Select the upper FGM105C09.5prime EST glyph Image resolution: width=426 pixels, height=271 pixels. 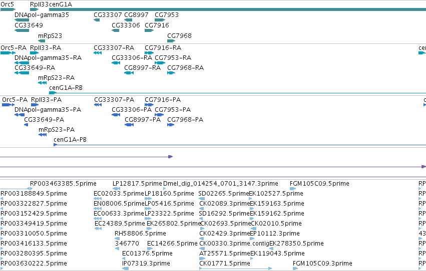pyautogui.click(x=293, y=189)
